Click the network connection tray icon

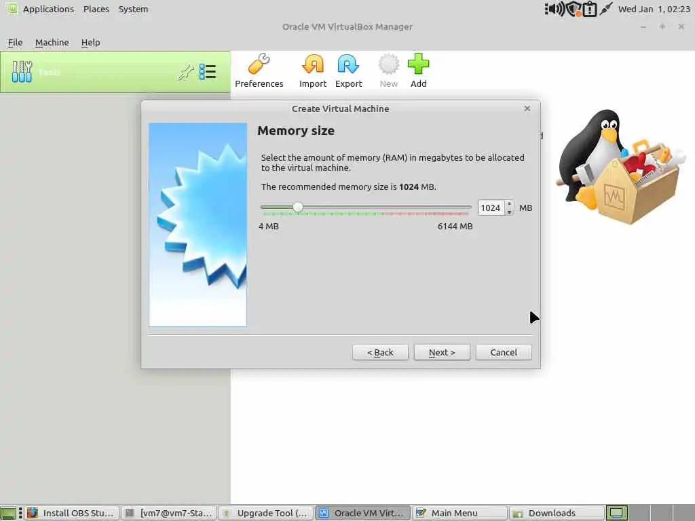pyautogui.click(x=605, y=9)
